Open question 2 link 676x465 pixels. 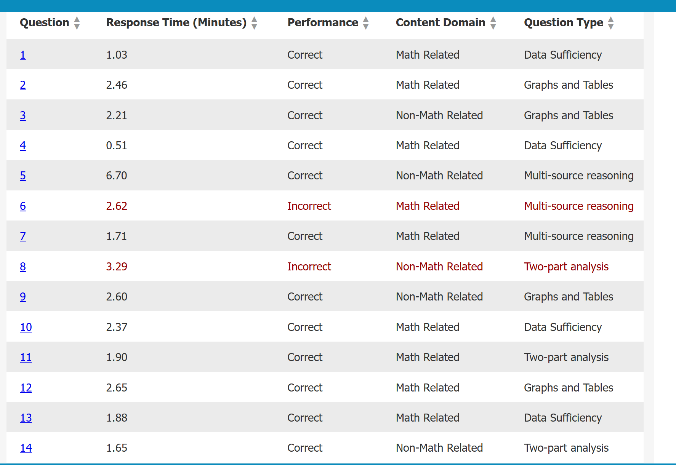[23, 85]
